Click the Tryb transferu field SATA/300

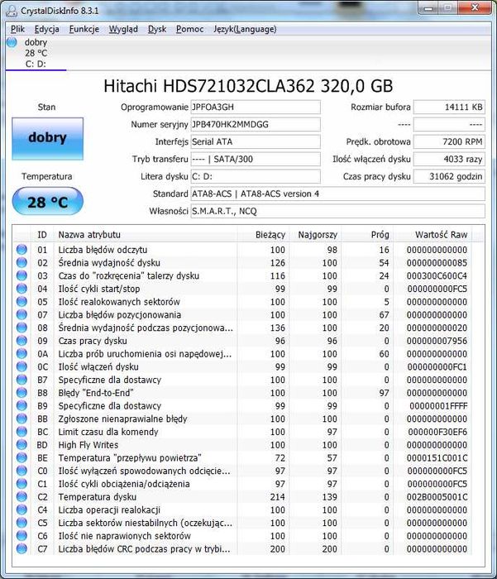(256, 159)
